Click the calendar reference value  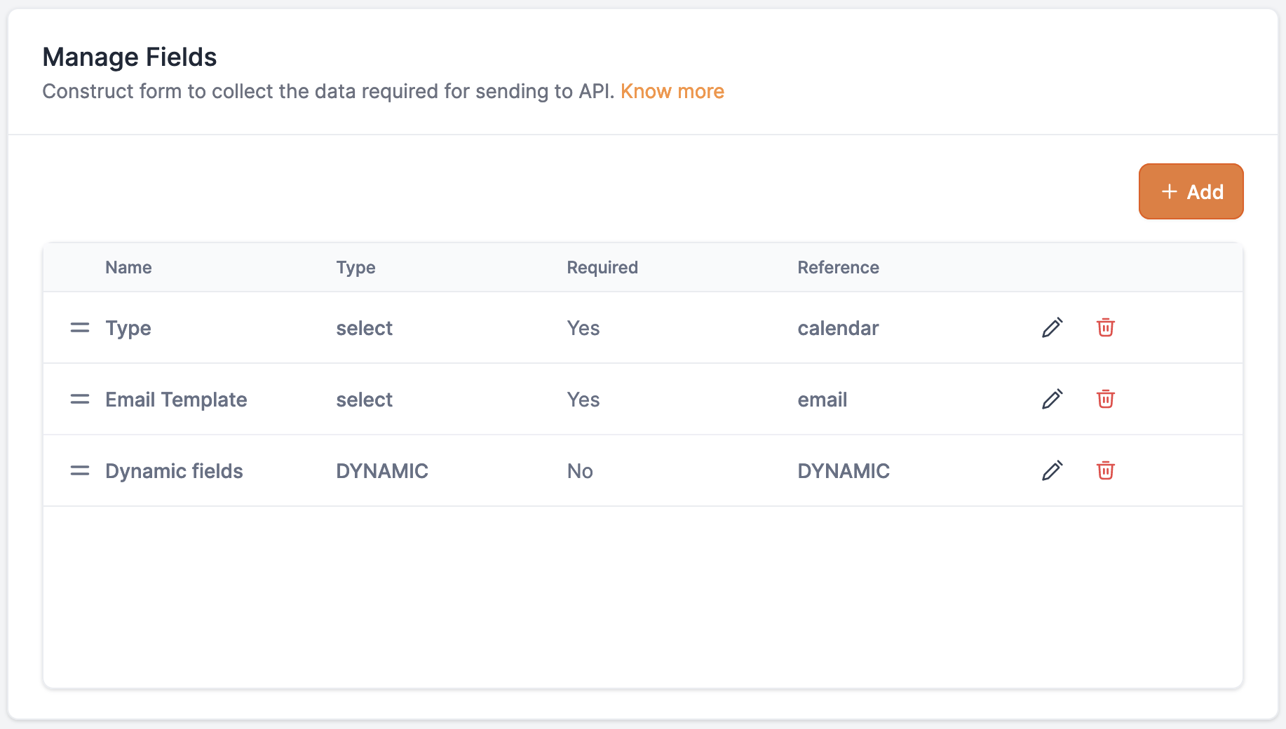[838, 328]
